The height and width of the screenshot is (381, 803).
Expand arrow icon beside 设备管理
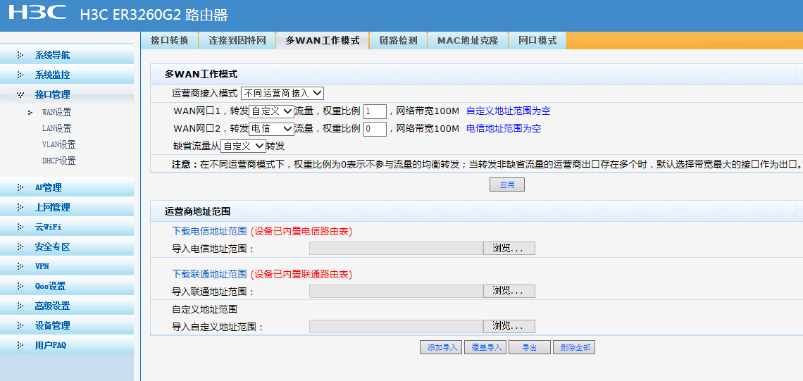pos(20,325)
